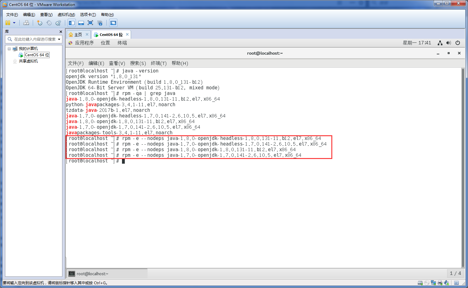Click the GNOME power icon
Viewport: 468px width, 288px height.
(x=458, y=43)
